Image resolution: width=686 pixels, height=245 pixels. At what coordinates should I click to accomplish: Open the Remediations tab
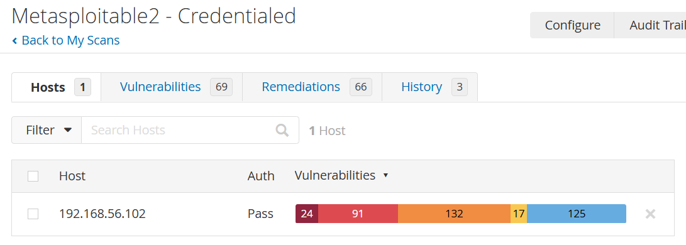313,87
